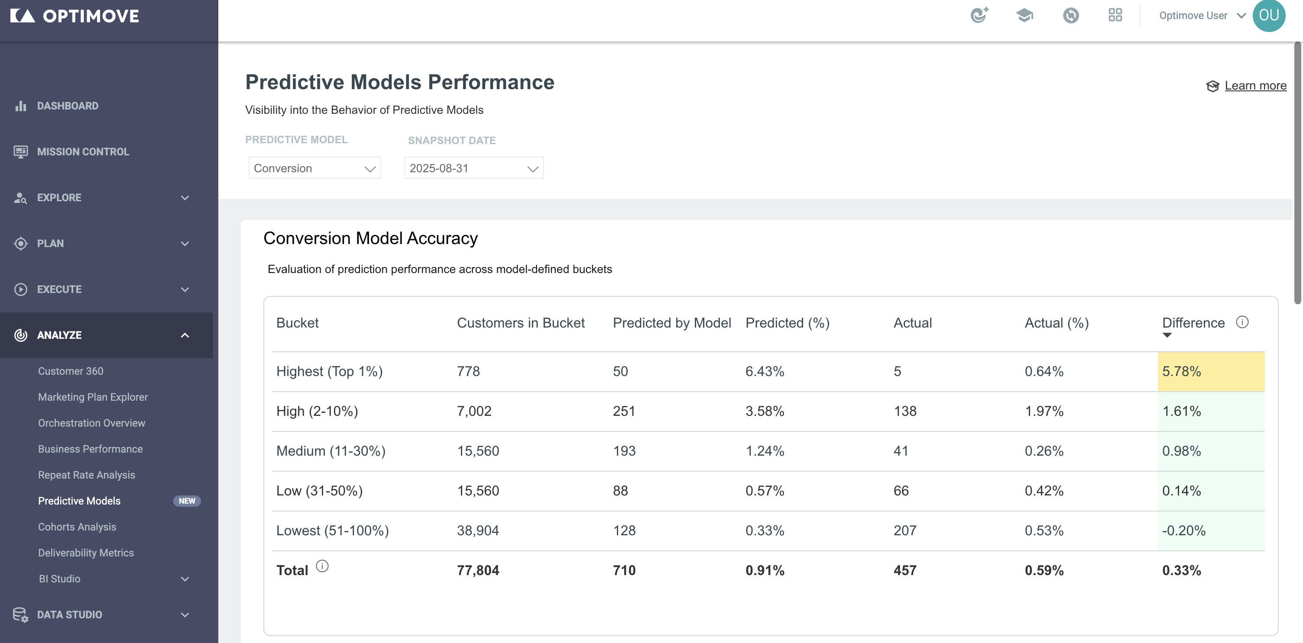Viewport: 1303px width, 643px height.
Task: Open the AI assistant sparkle icon
Action: 979,15
